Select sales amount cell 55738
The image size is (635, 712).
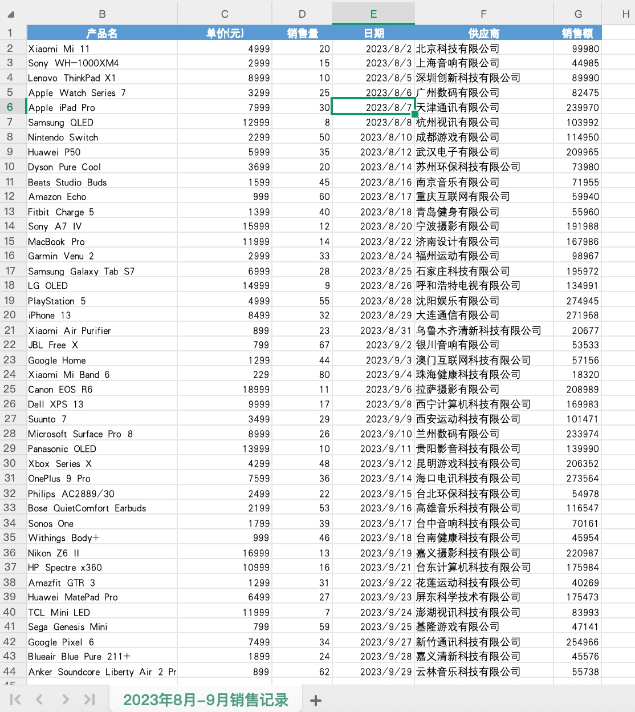pyautogui.click(x=577, y=671)
